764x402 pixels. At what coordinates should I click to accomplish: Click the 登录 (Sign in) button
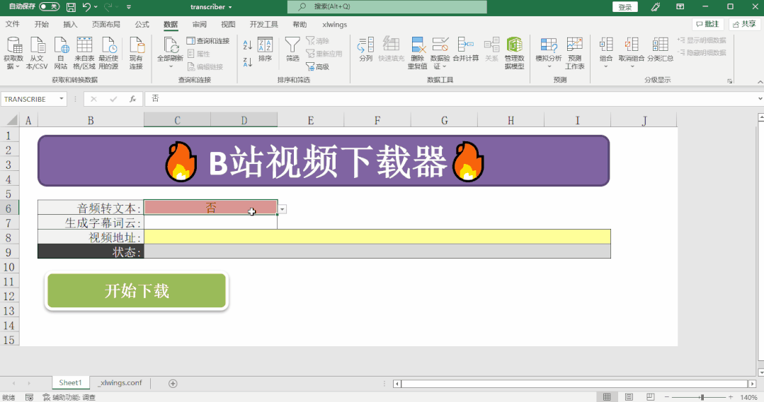pos(625,7)
